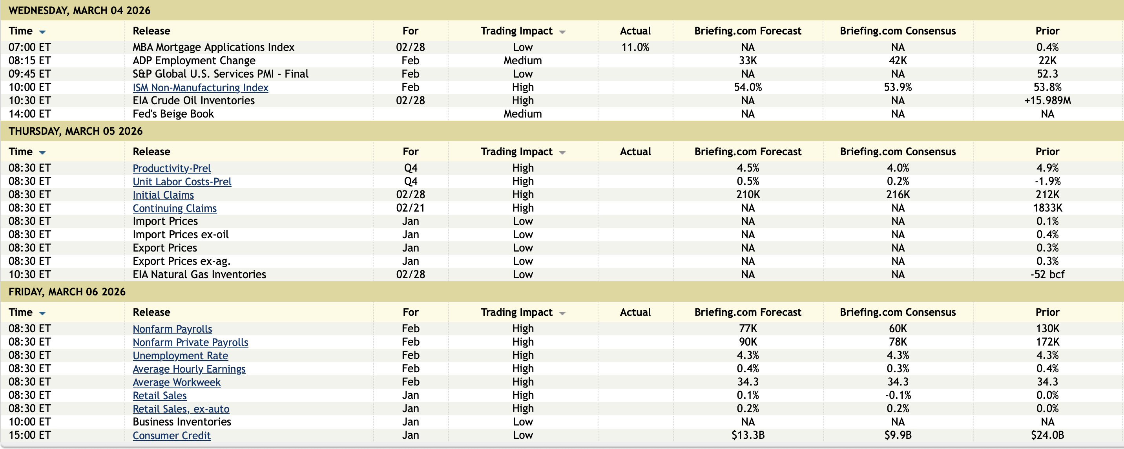The width and height of the screenshot is (1124, 449).
Task: Open the Unemployment Rate link
Action: [180, 355]
